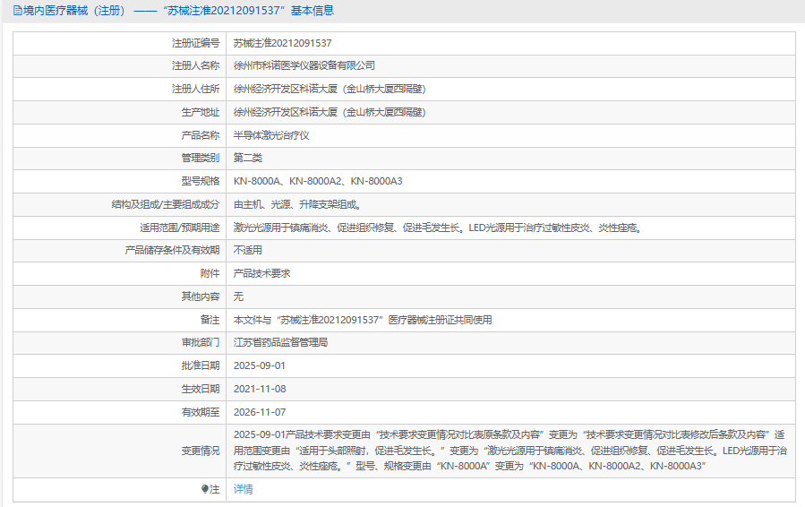Image resolution: width=805 pixels, height=507 pixels.
Task: Click the page title 境内医疗器械（注册）基本信息
Action: point(178,11)
